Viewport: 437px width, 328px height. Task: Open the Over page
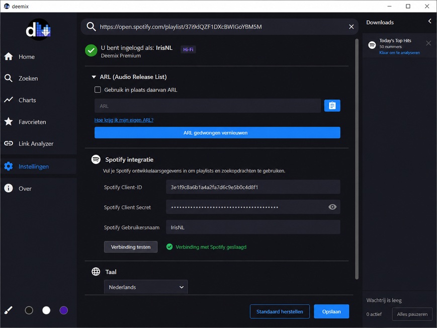coord(38,189)
